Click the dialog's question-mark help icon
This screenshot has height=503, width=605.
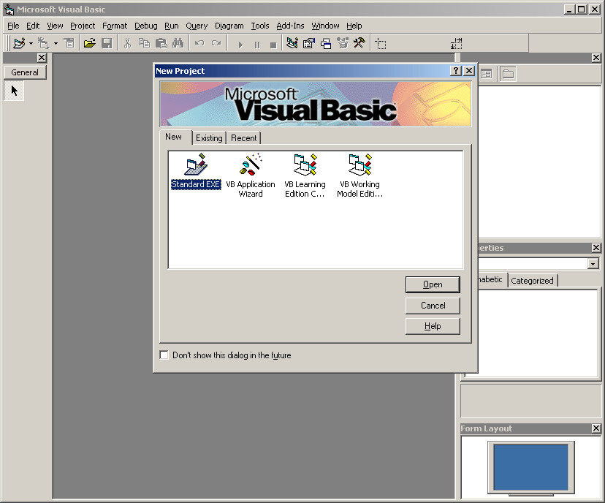click(456, 71)
